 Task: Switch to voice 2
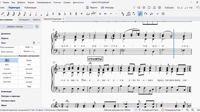click(x=146, y=14)
